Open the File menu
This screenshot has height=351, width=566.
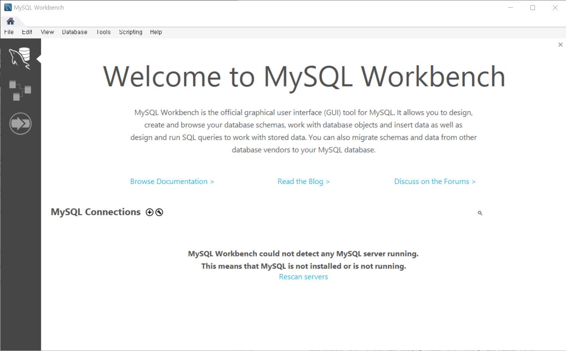[x=9, y=32]
